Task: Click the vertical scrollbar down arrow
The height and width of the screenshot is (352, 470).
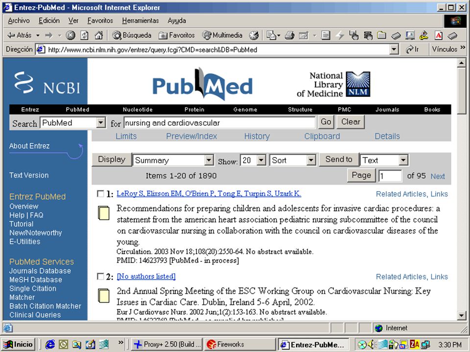Action: pyautogui.click(x=462, y=315)
